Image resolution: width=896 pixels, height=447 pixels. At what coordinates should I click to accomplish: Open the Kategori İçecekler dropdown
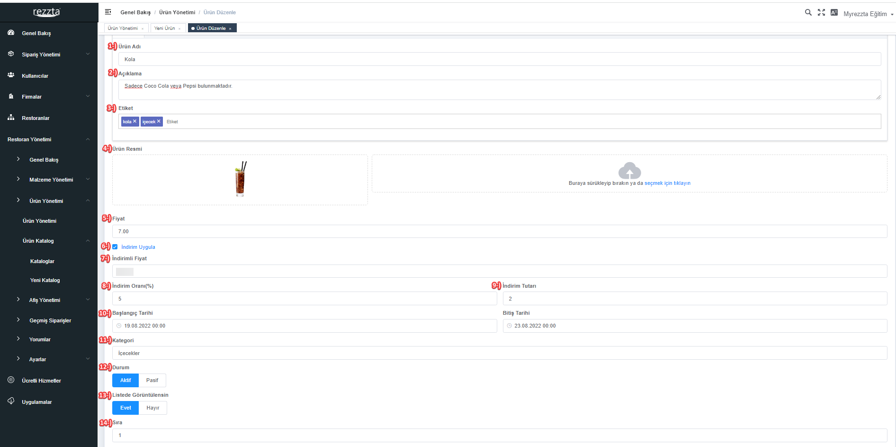[x=500, y=353]
